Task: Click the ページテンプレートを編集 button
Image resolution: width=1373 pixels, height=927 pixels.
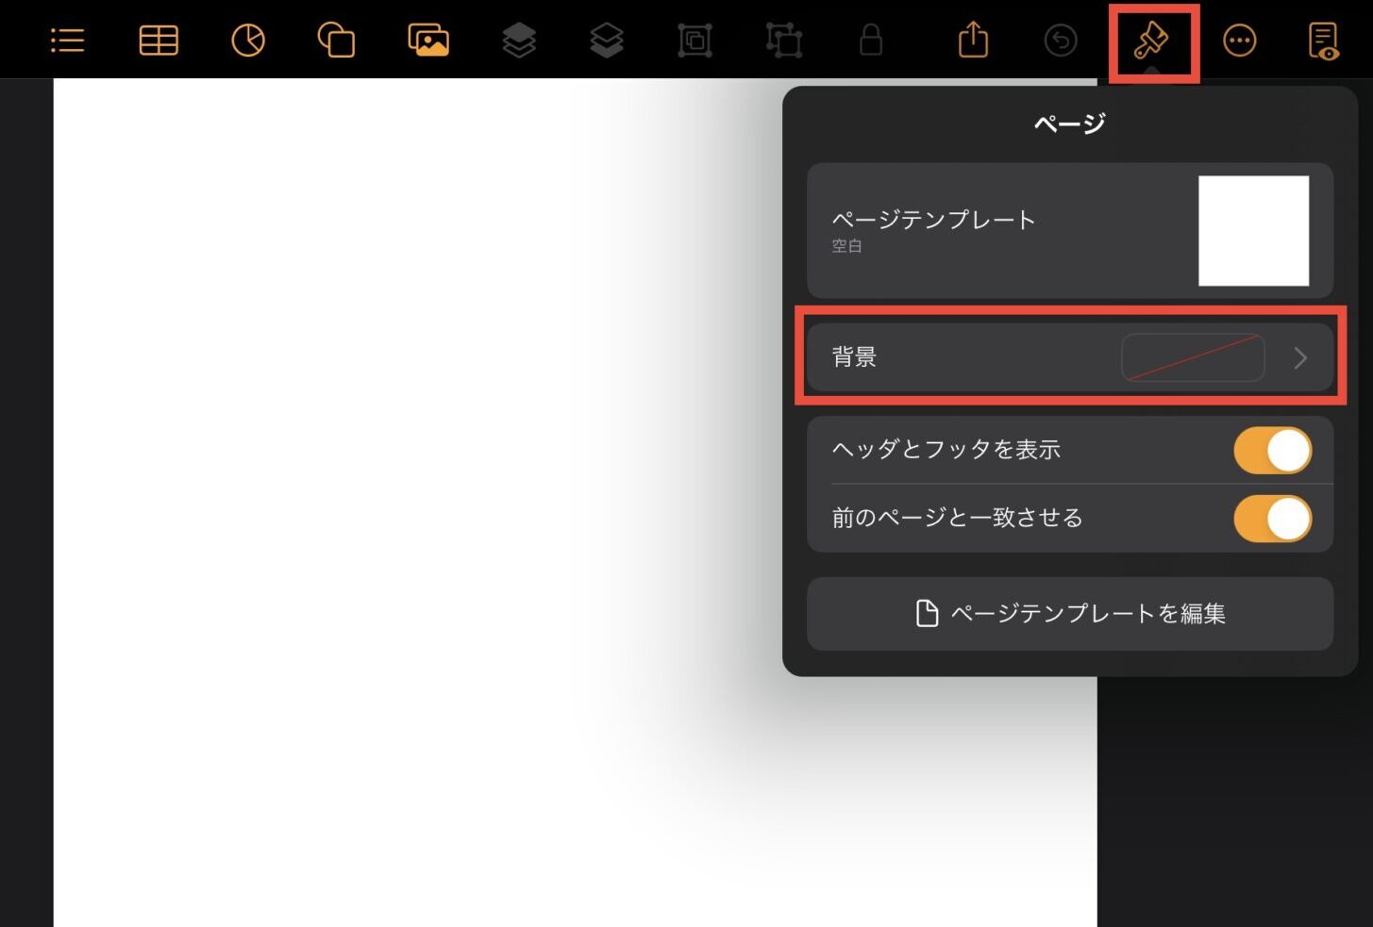Action: [1070, 614]
